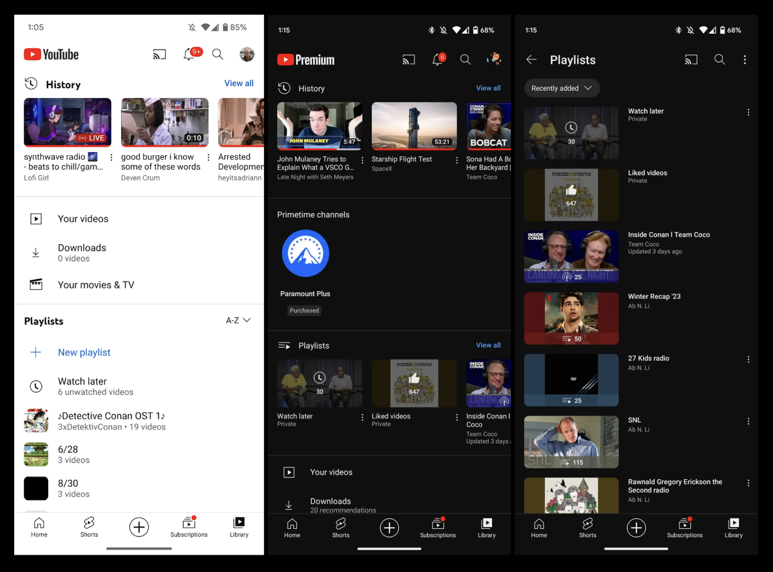Tap View all for History in Premium screen

point(488,88)
